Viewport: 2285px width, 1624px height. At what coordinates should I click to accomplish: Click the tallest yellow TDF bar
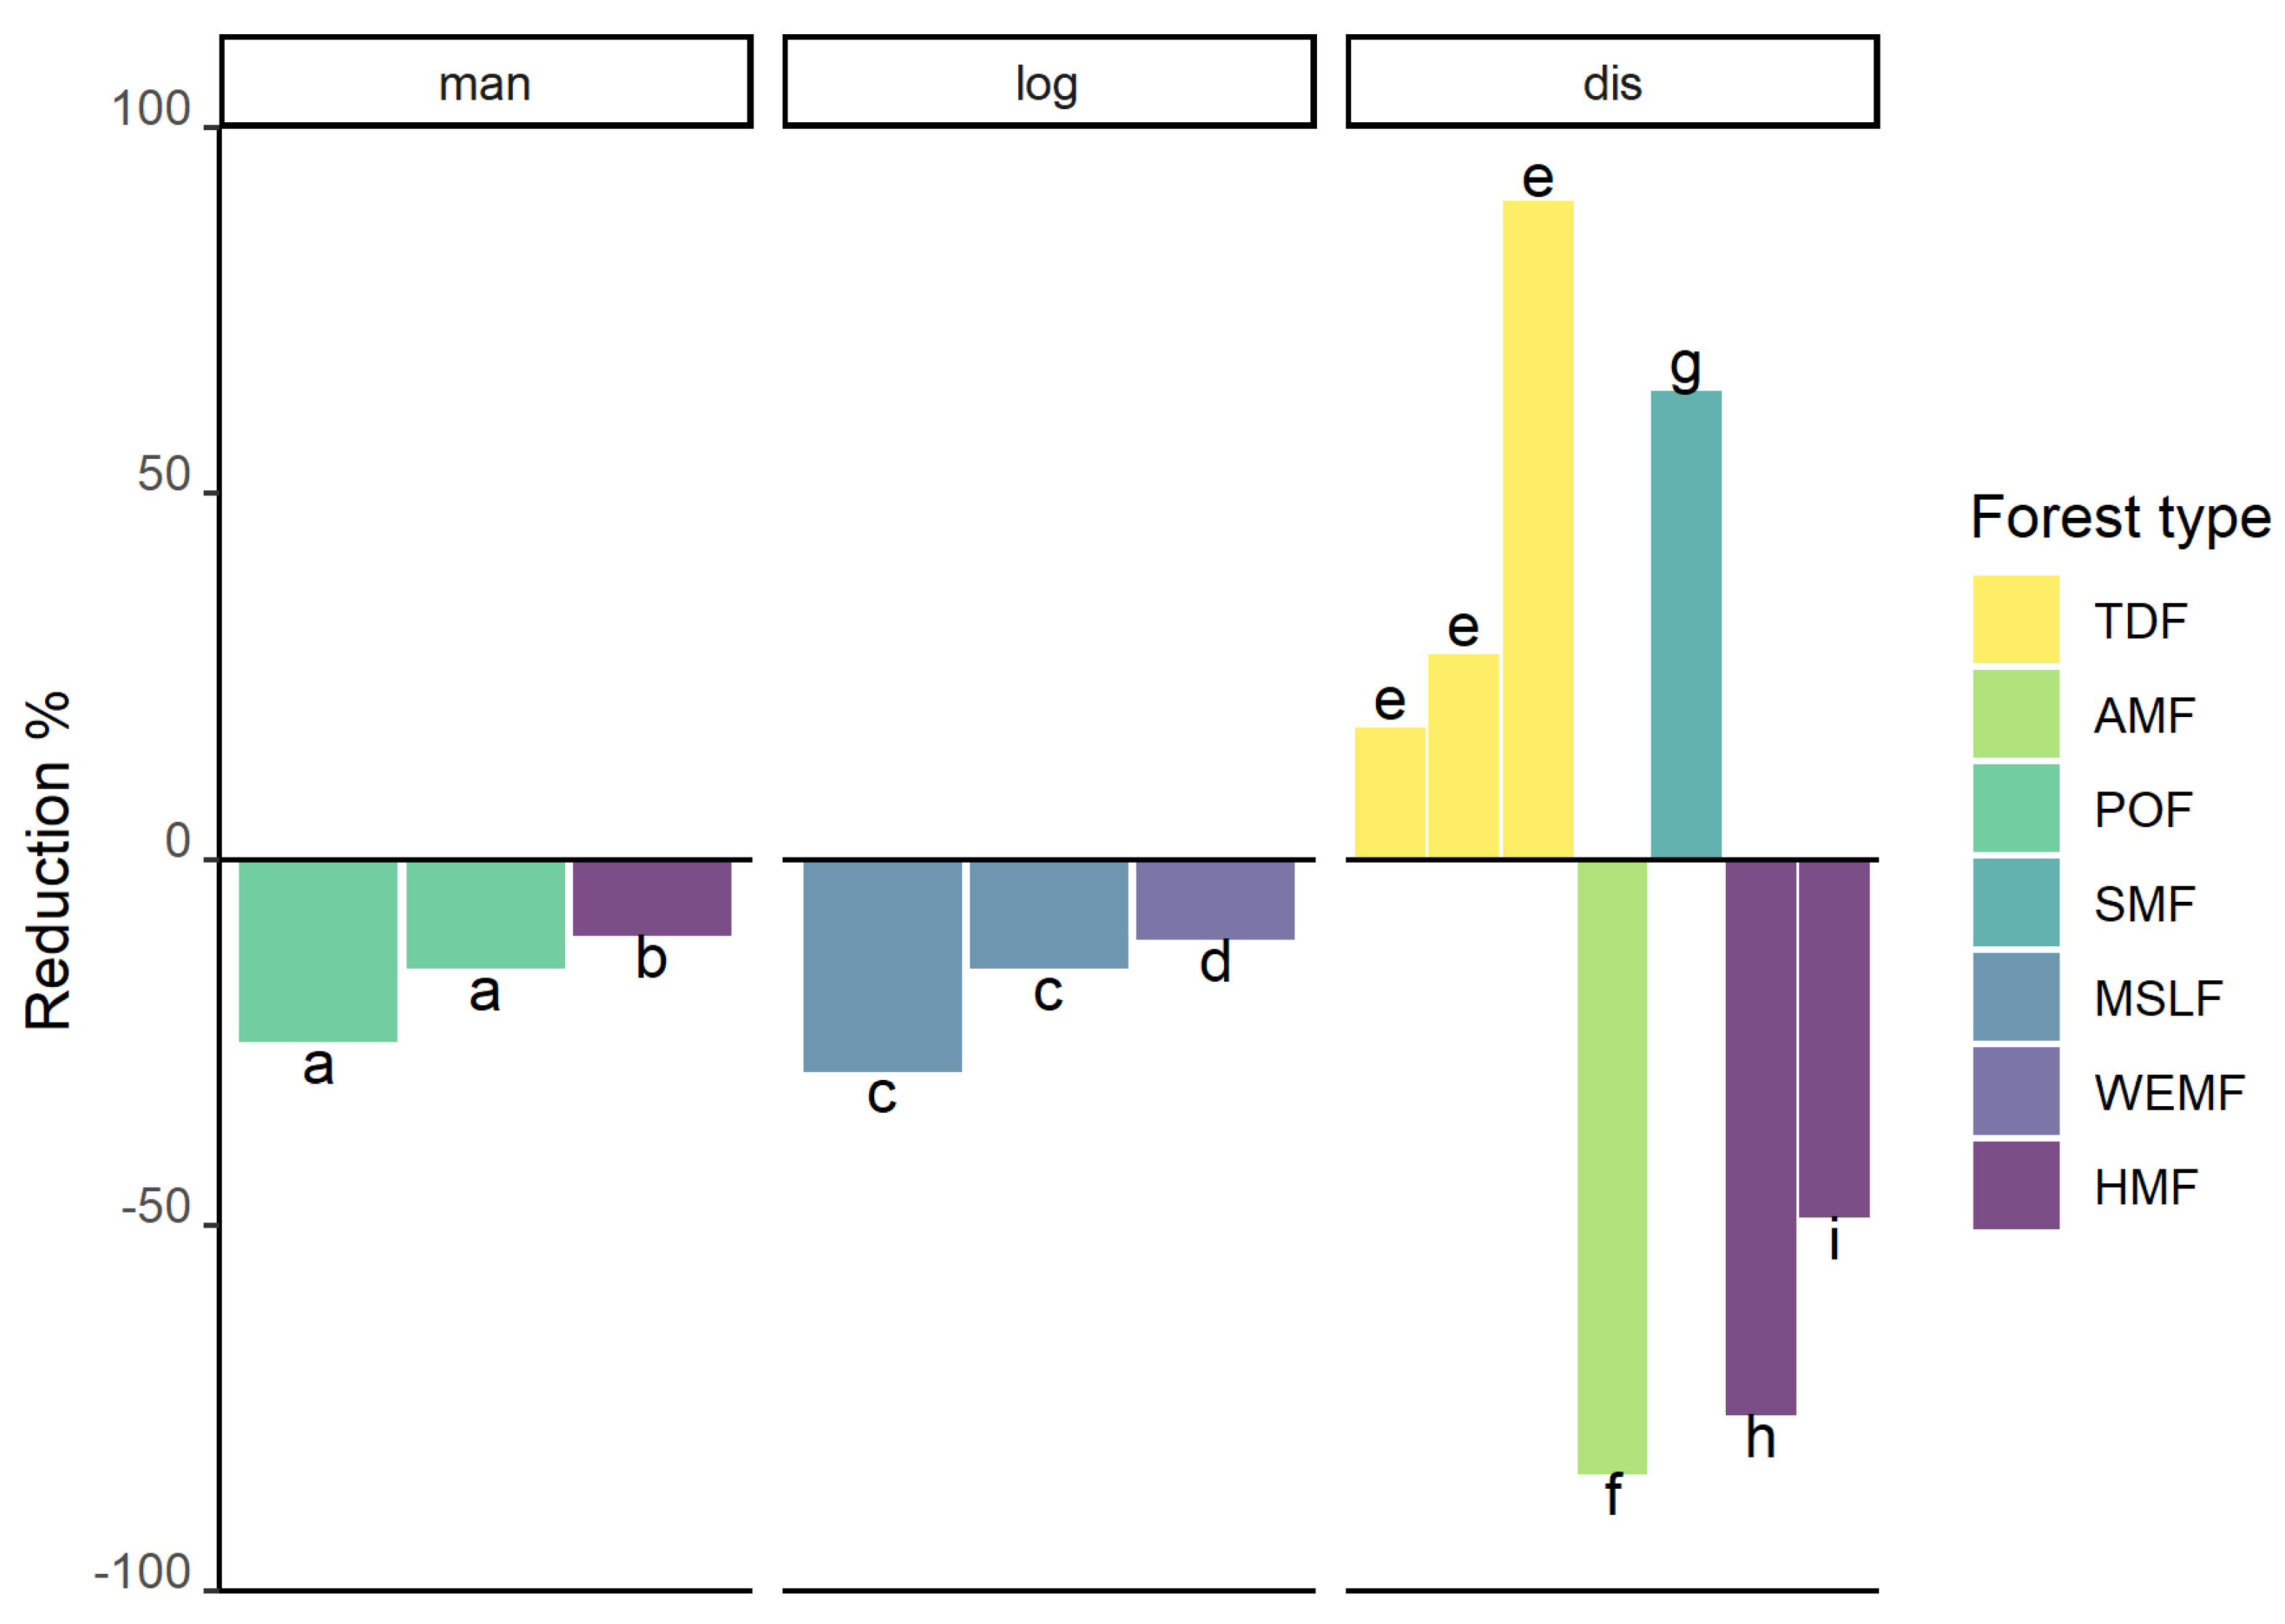click(x=1538, y=530)
